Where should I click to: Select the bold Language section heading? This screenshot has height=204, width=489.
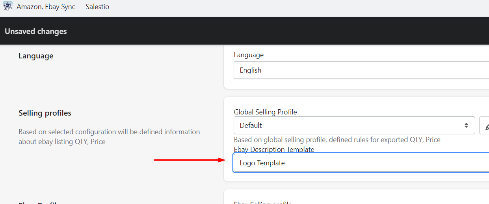coord(36,56)
